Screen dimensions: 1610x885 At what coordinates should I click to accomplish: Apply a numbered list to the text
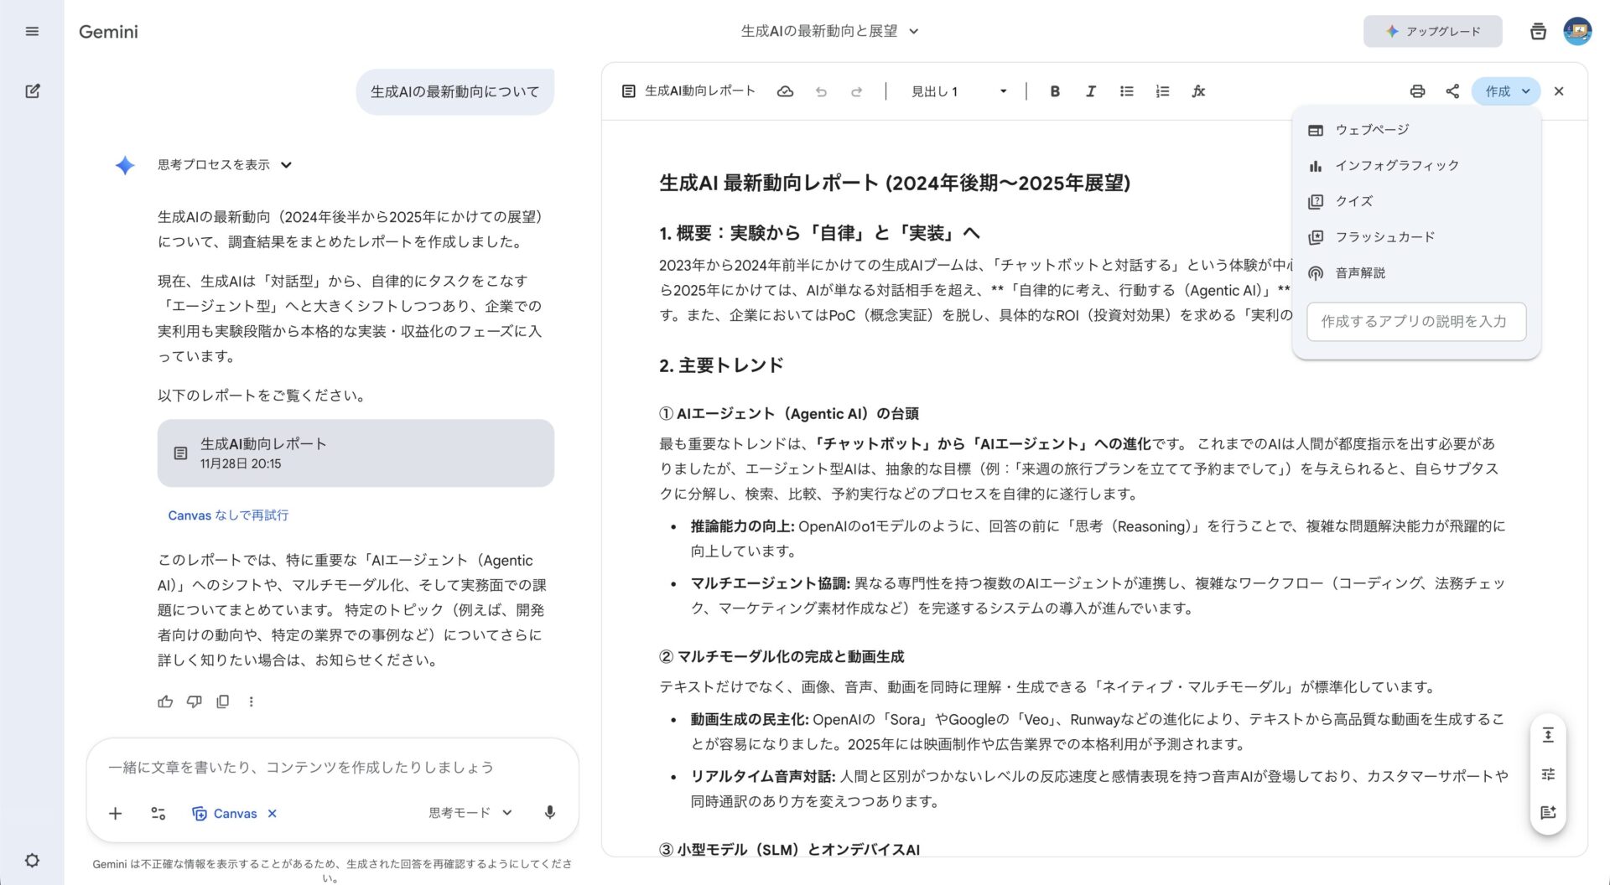point(1162,91)
